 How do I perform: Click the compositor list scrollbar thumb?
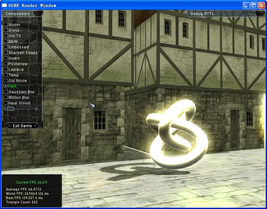(x=11, y=109)
